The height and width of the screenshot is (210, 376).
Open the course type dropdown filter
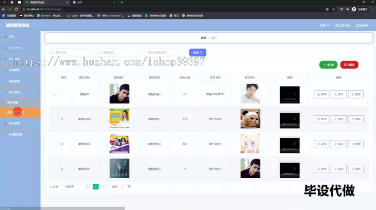tap(166, 53)
